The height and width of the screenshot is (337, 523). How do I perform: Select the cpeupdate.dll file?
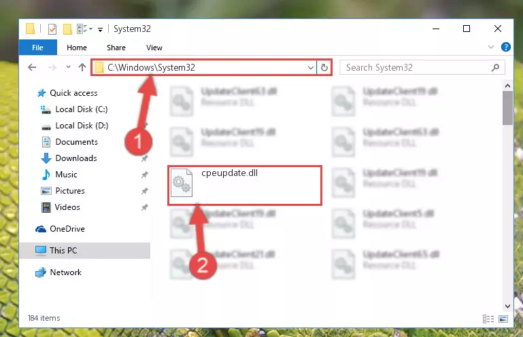245,185
